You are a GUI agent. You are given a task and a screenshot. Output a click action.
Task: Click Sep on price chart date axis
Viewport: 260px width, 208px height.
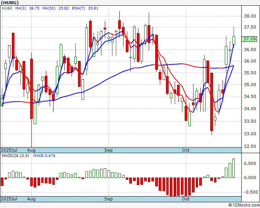tap(109, 150)
